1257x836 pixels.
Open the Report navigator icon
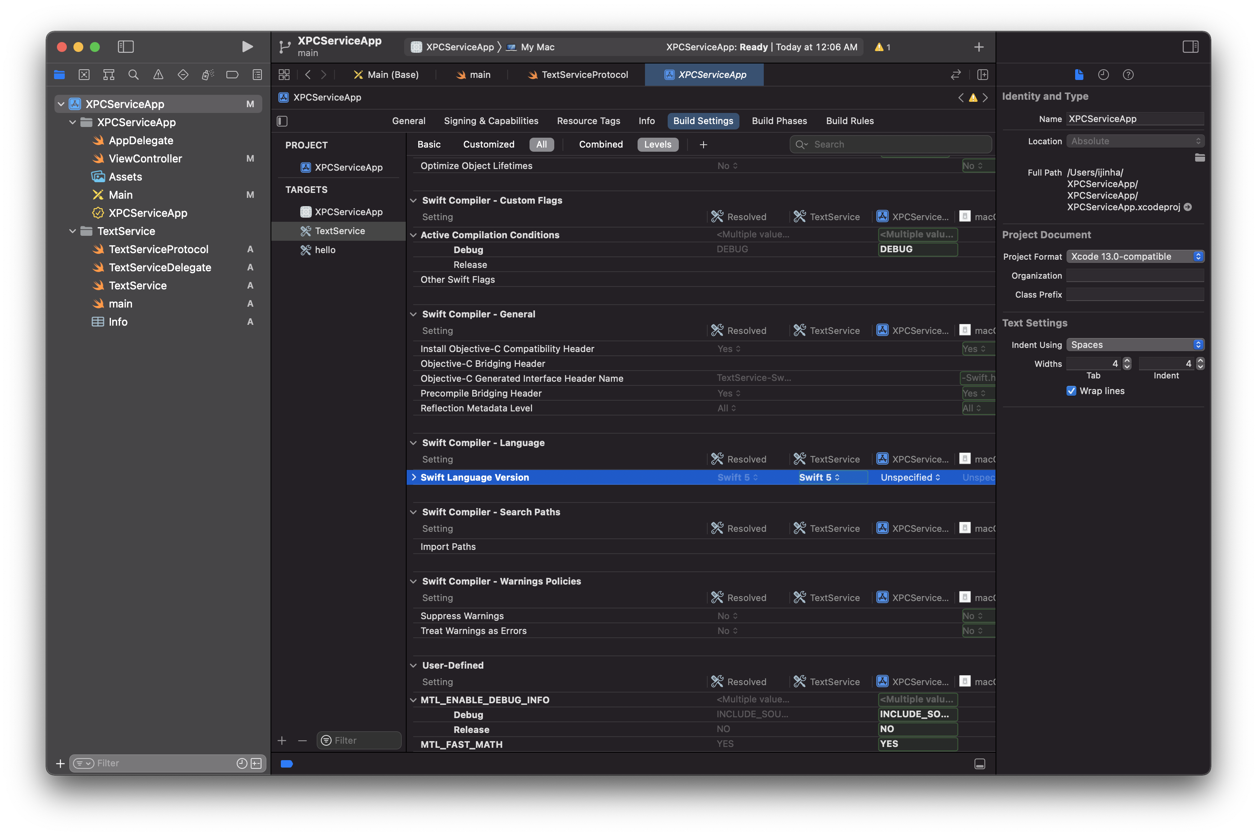(257, 75)
